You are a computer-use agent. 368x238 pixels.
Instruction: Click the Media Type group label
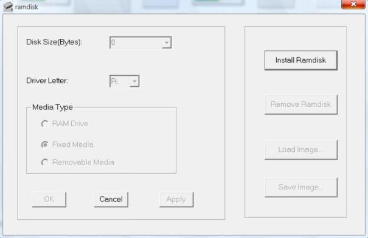[x=52, y=107]
